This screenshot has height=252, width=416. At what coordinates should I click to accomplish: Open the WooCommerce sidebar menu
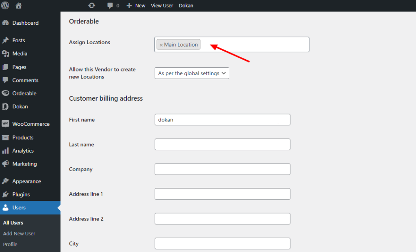31,124
